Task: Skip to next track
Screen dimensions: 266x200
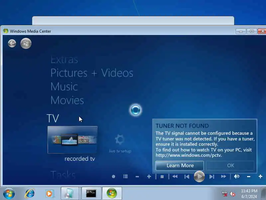Action: tap(211, 177)
